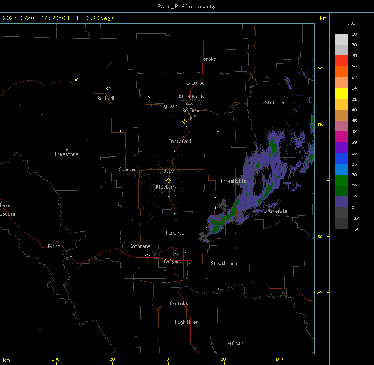The image size is (374, 365).
Task: Click the Ponoka town label
Action: [208, 59]
